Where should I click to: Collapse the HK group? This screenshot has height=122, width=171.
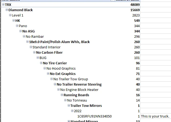[14, 20]
